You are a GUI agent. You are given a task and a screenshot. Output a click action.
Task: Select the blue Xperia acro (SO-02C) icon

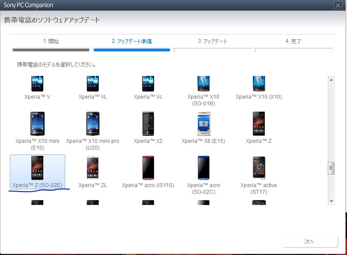(203, 168)
